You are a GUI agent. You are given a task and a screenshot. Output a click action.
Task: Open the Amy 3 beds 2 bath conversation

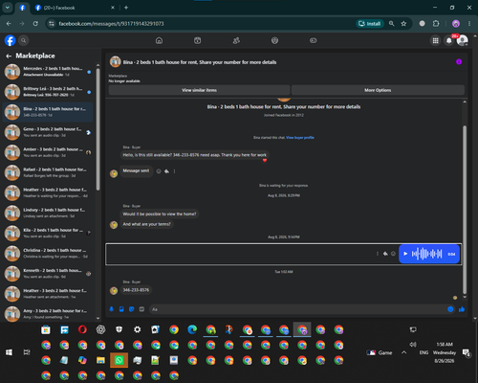pyautogui.click(x=48, y=314)
